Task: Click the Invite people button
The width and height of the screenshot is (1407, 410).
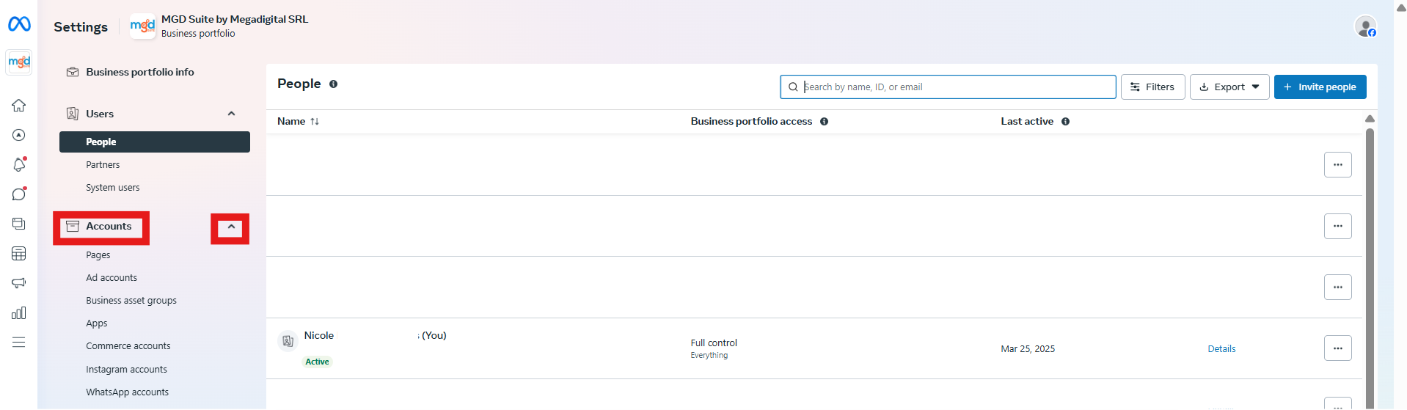Action: 1320,87
